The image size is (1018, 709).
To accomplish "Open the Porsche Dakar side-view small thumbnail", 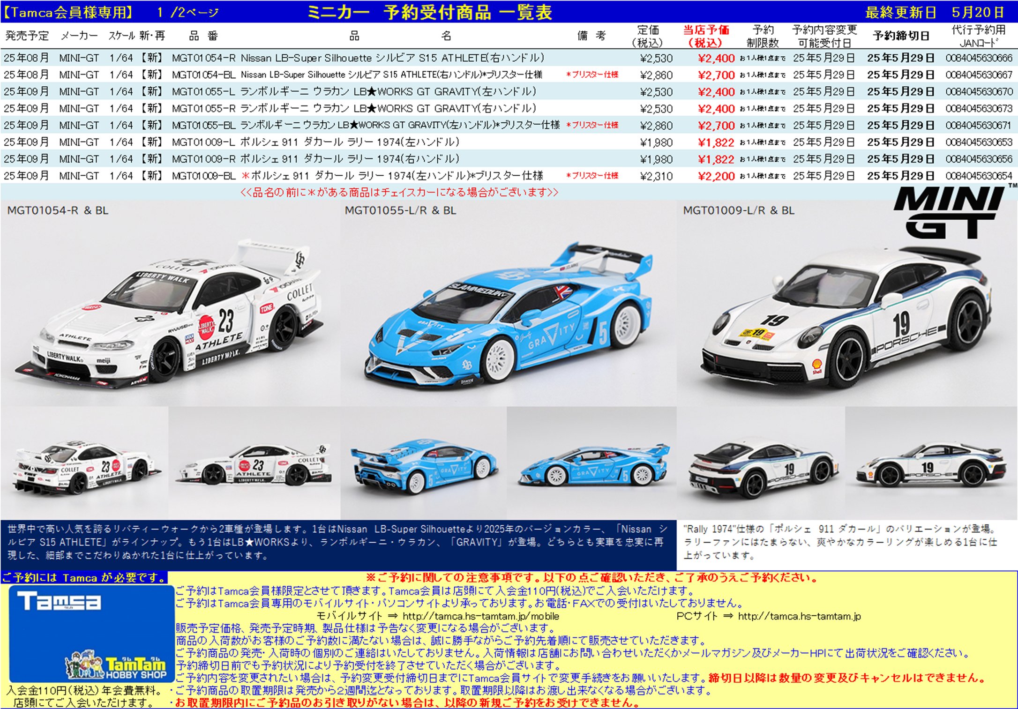I will pos(931,464).
